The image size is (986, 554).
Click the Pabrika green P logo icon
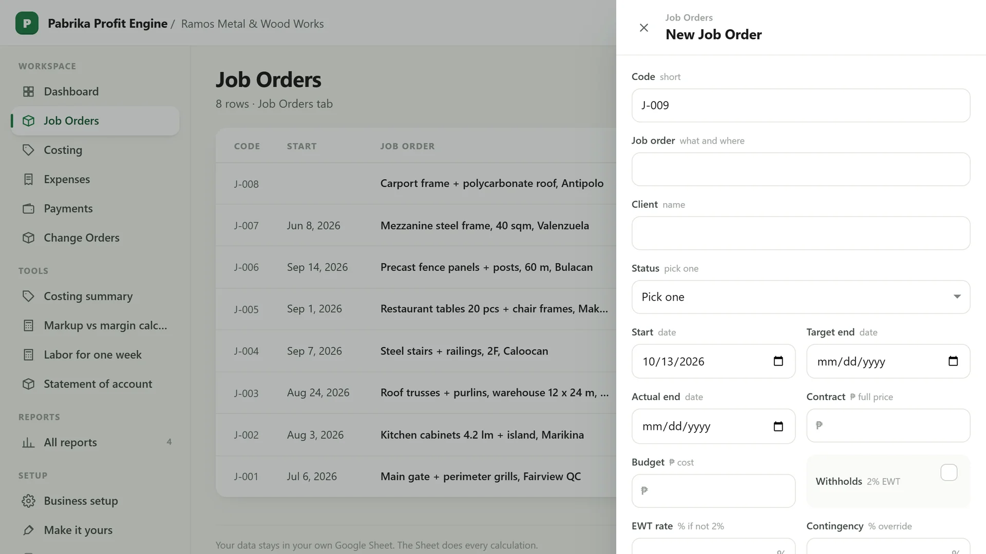27,23
